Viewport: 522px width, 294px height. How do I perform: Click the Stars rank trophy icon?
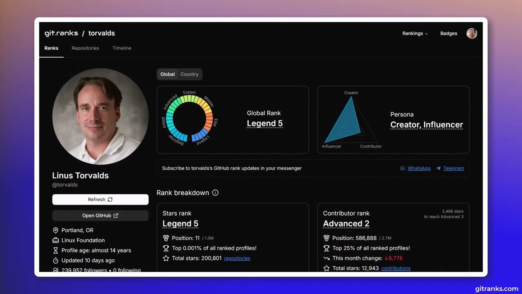[166, 248]
